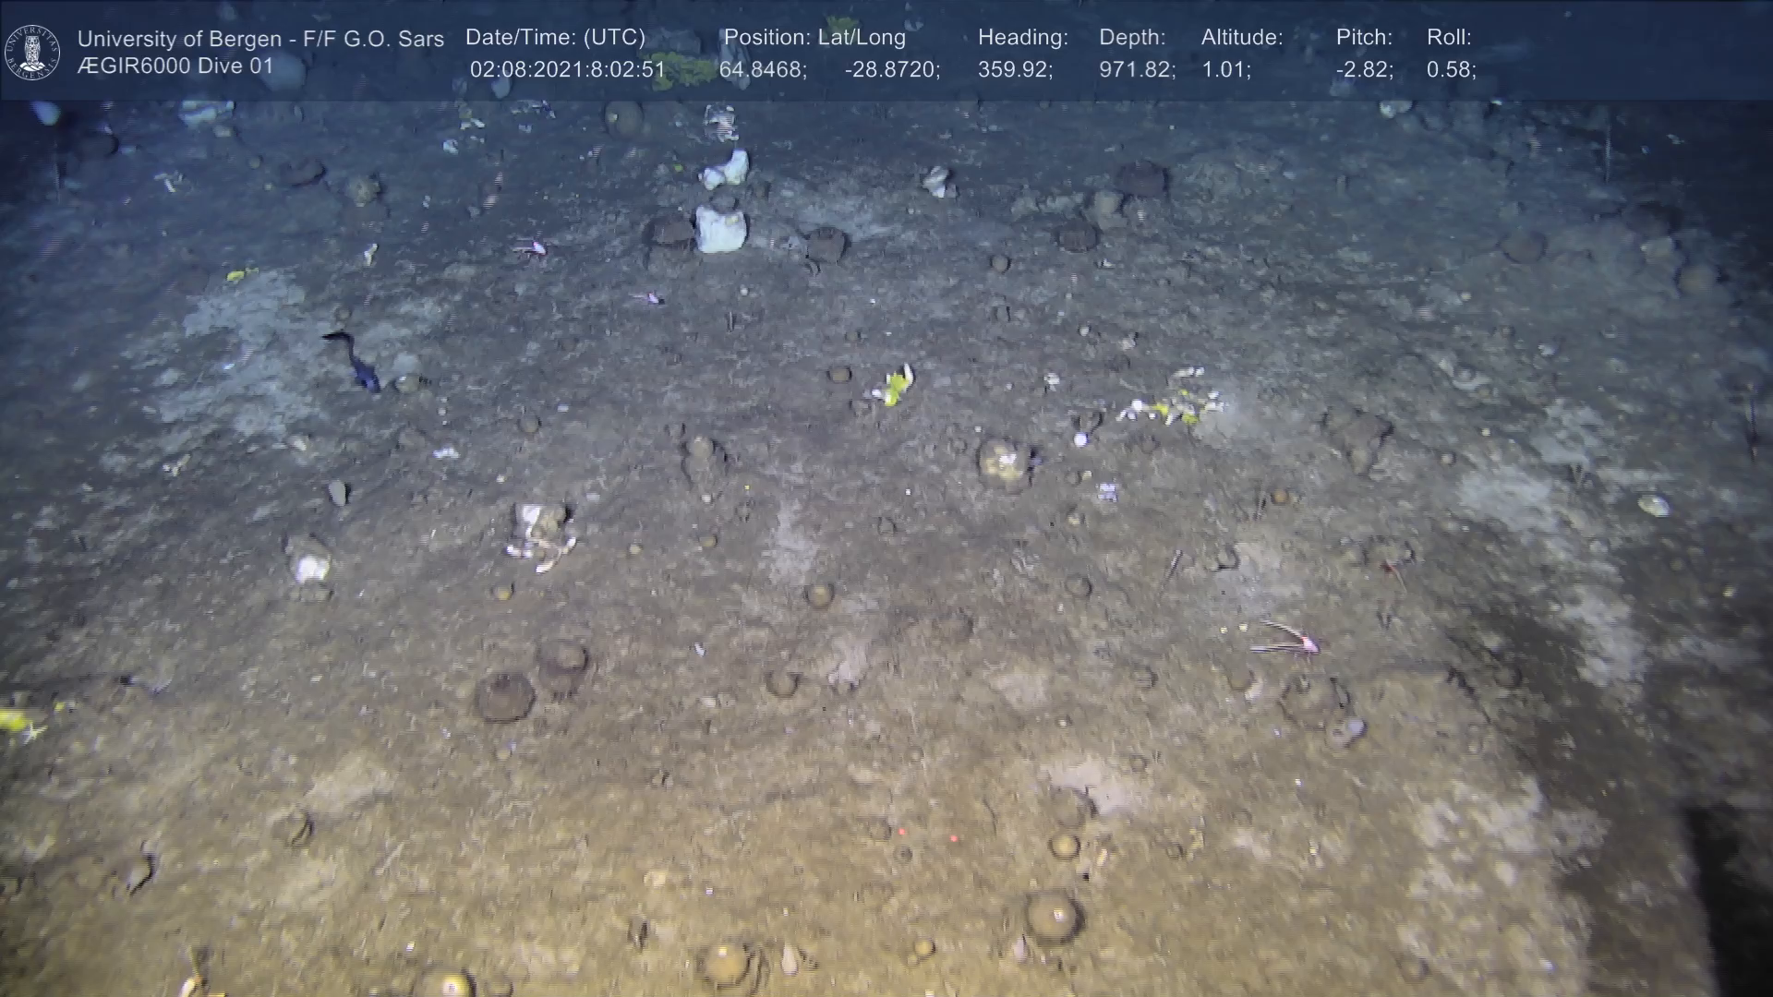This screenshot has width=1773, height=997.
Task: Click the University of Bergen logo
Action: click(32, 52)
